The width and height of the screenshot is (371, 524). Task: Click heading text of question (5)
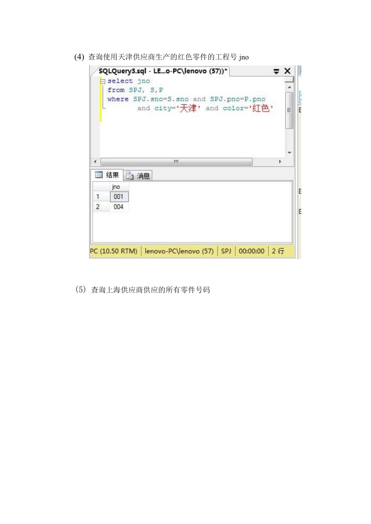[142, 290]
